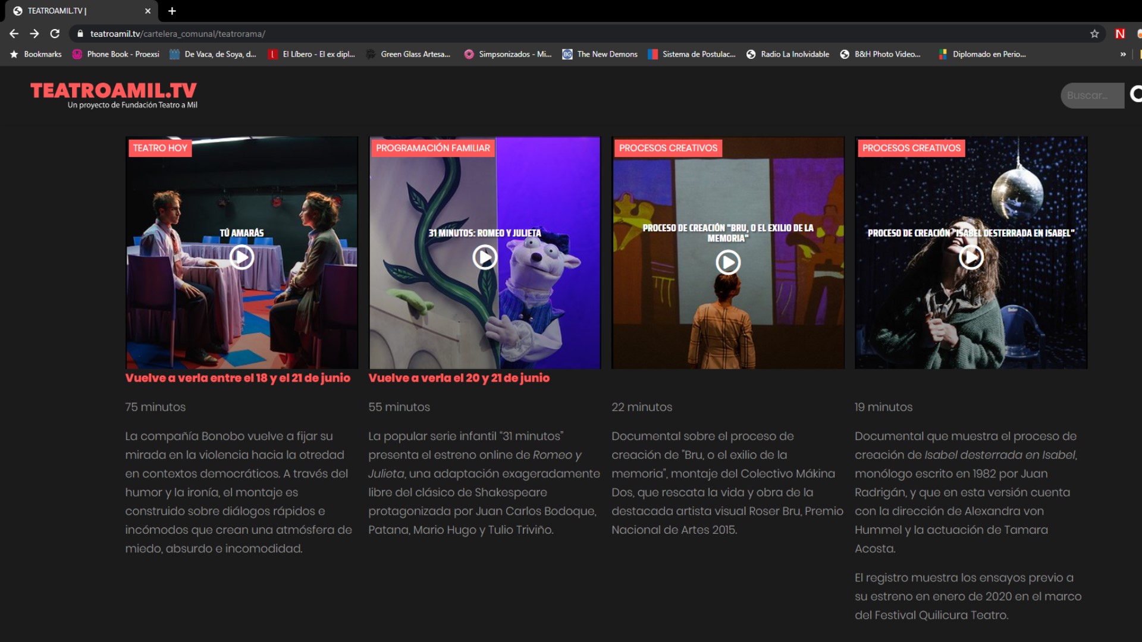Click the Buscar search field

pos(1091,95)
